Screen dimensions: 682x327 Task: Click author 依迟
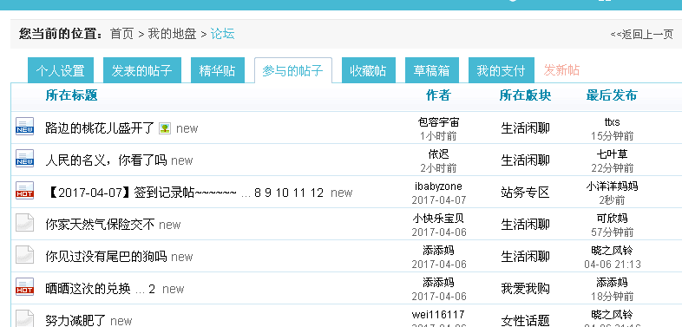pos(438,154)
